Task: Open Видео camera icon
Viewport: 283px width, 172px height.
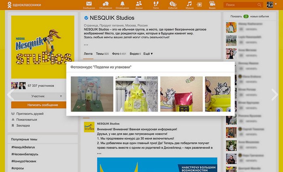Action: tap(212, 5)
